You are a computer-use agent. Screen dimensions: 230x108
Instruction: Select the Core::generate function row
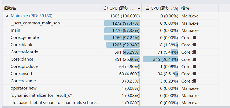[x=110, y=38]
